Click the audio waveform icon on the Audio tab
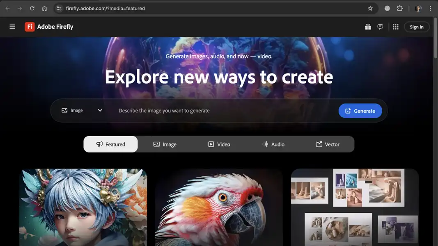Image resolution: width=438 pixels, height=246 pixels. [x=265, y=144]
